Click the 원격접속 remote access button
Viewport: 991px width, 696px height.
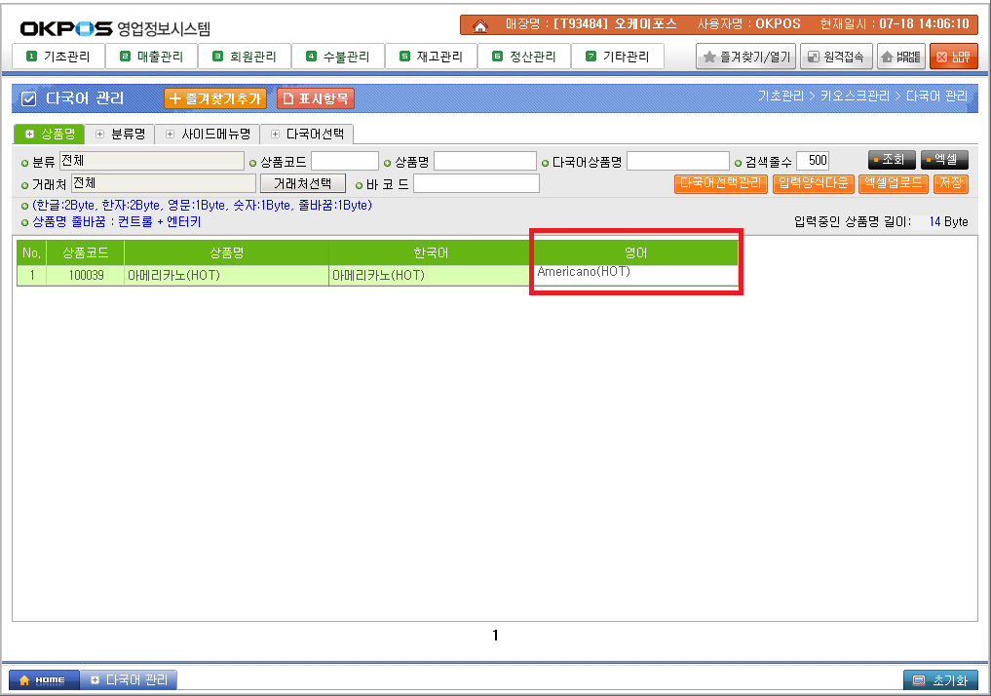point(836,57)
